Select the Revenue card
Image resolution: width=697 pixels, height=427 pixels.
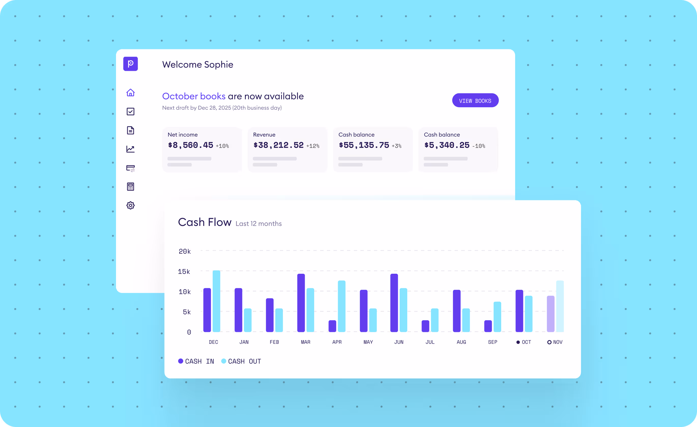point(287,149)
